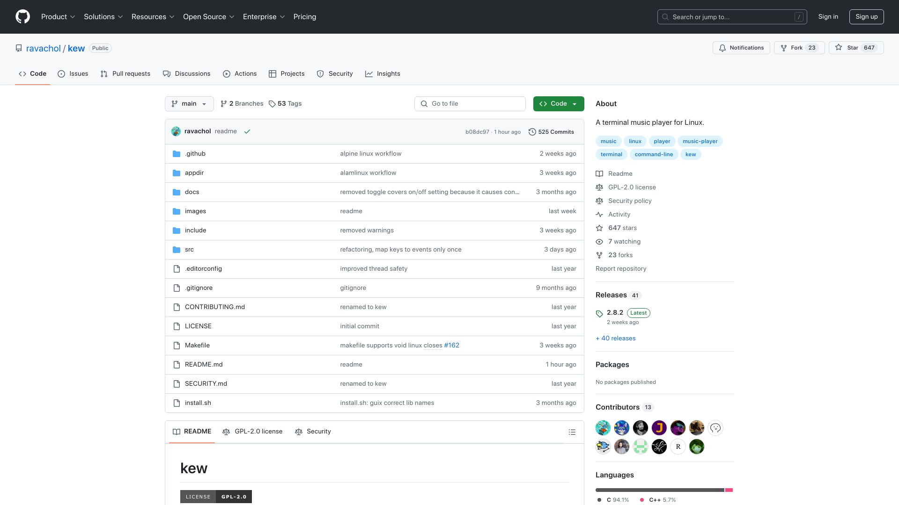Open the src folder icon
Screen dimensions: 899x505
[x=177, y=250]
